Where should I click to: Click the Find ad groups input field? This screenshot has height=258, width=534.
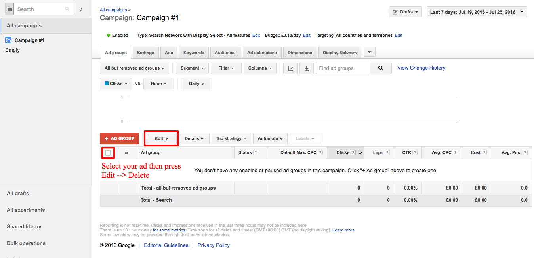click(343, 68)
